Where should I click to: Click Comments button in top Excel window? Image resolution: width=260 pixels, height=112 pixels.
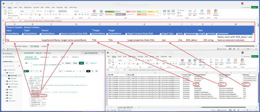coord(246,7)
